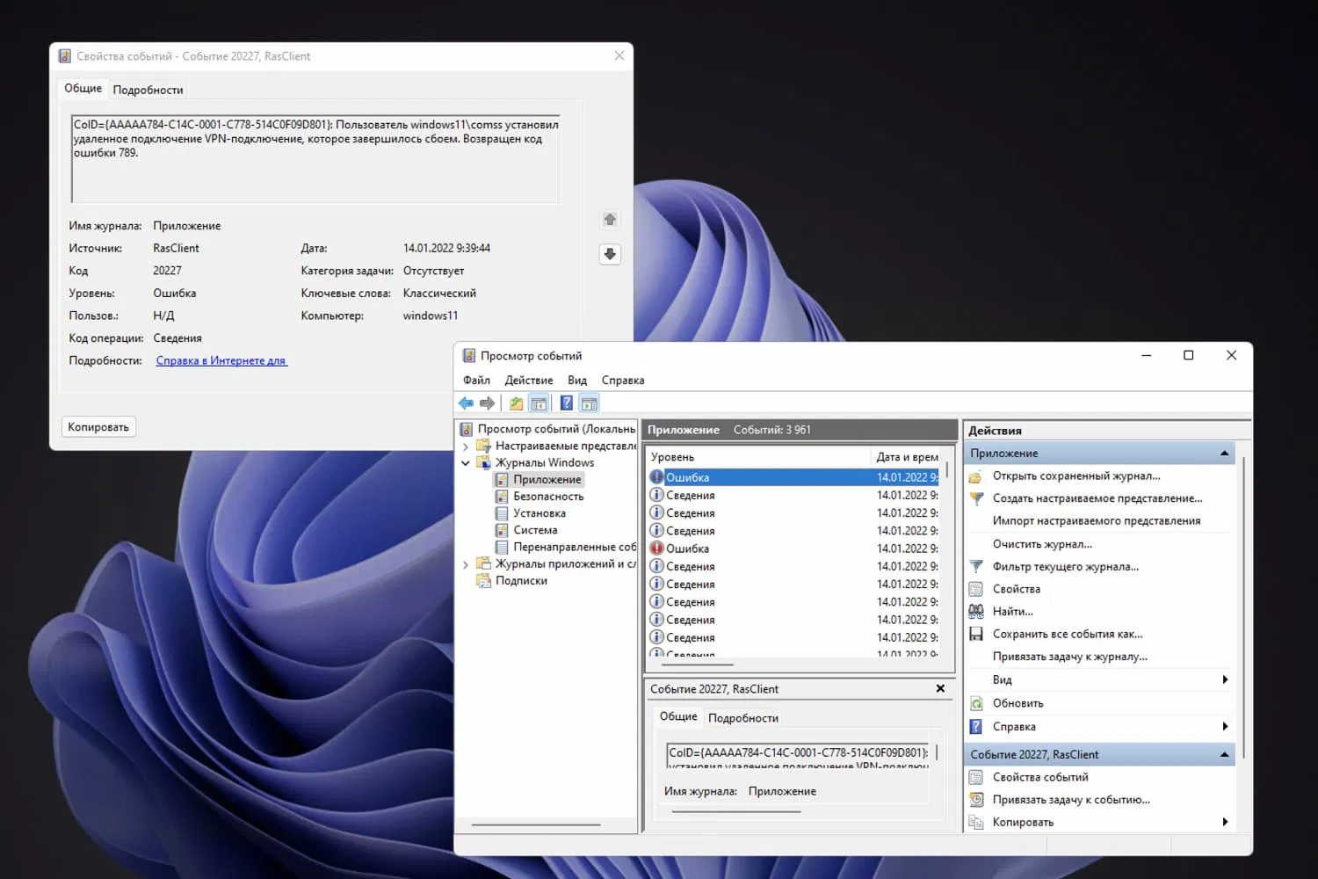
Task: Open the Копировать submenu arrow in Actions
Action: [x=1225, y=822]
